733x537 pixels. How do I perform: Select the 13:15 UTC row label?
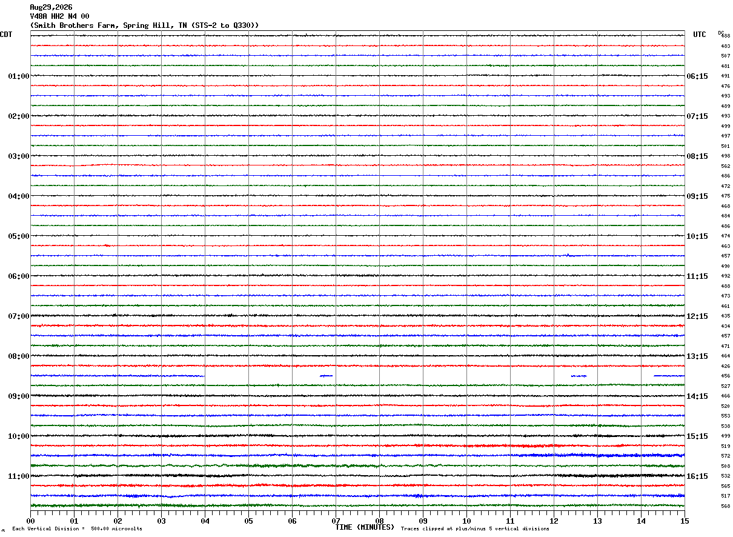[x=697, y=356]
